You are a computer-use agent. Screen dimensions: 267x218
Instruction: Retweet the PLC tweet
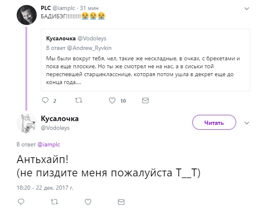point(78,100)
